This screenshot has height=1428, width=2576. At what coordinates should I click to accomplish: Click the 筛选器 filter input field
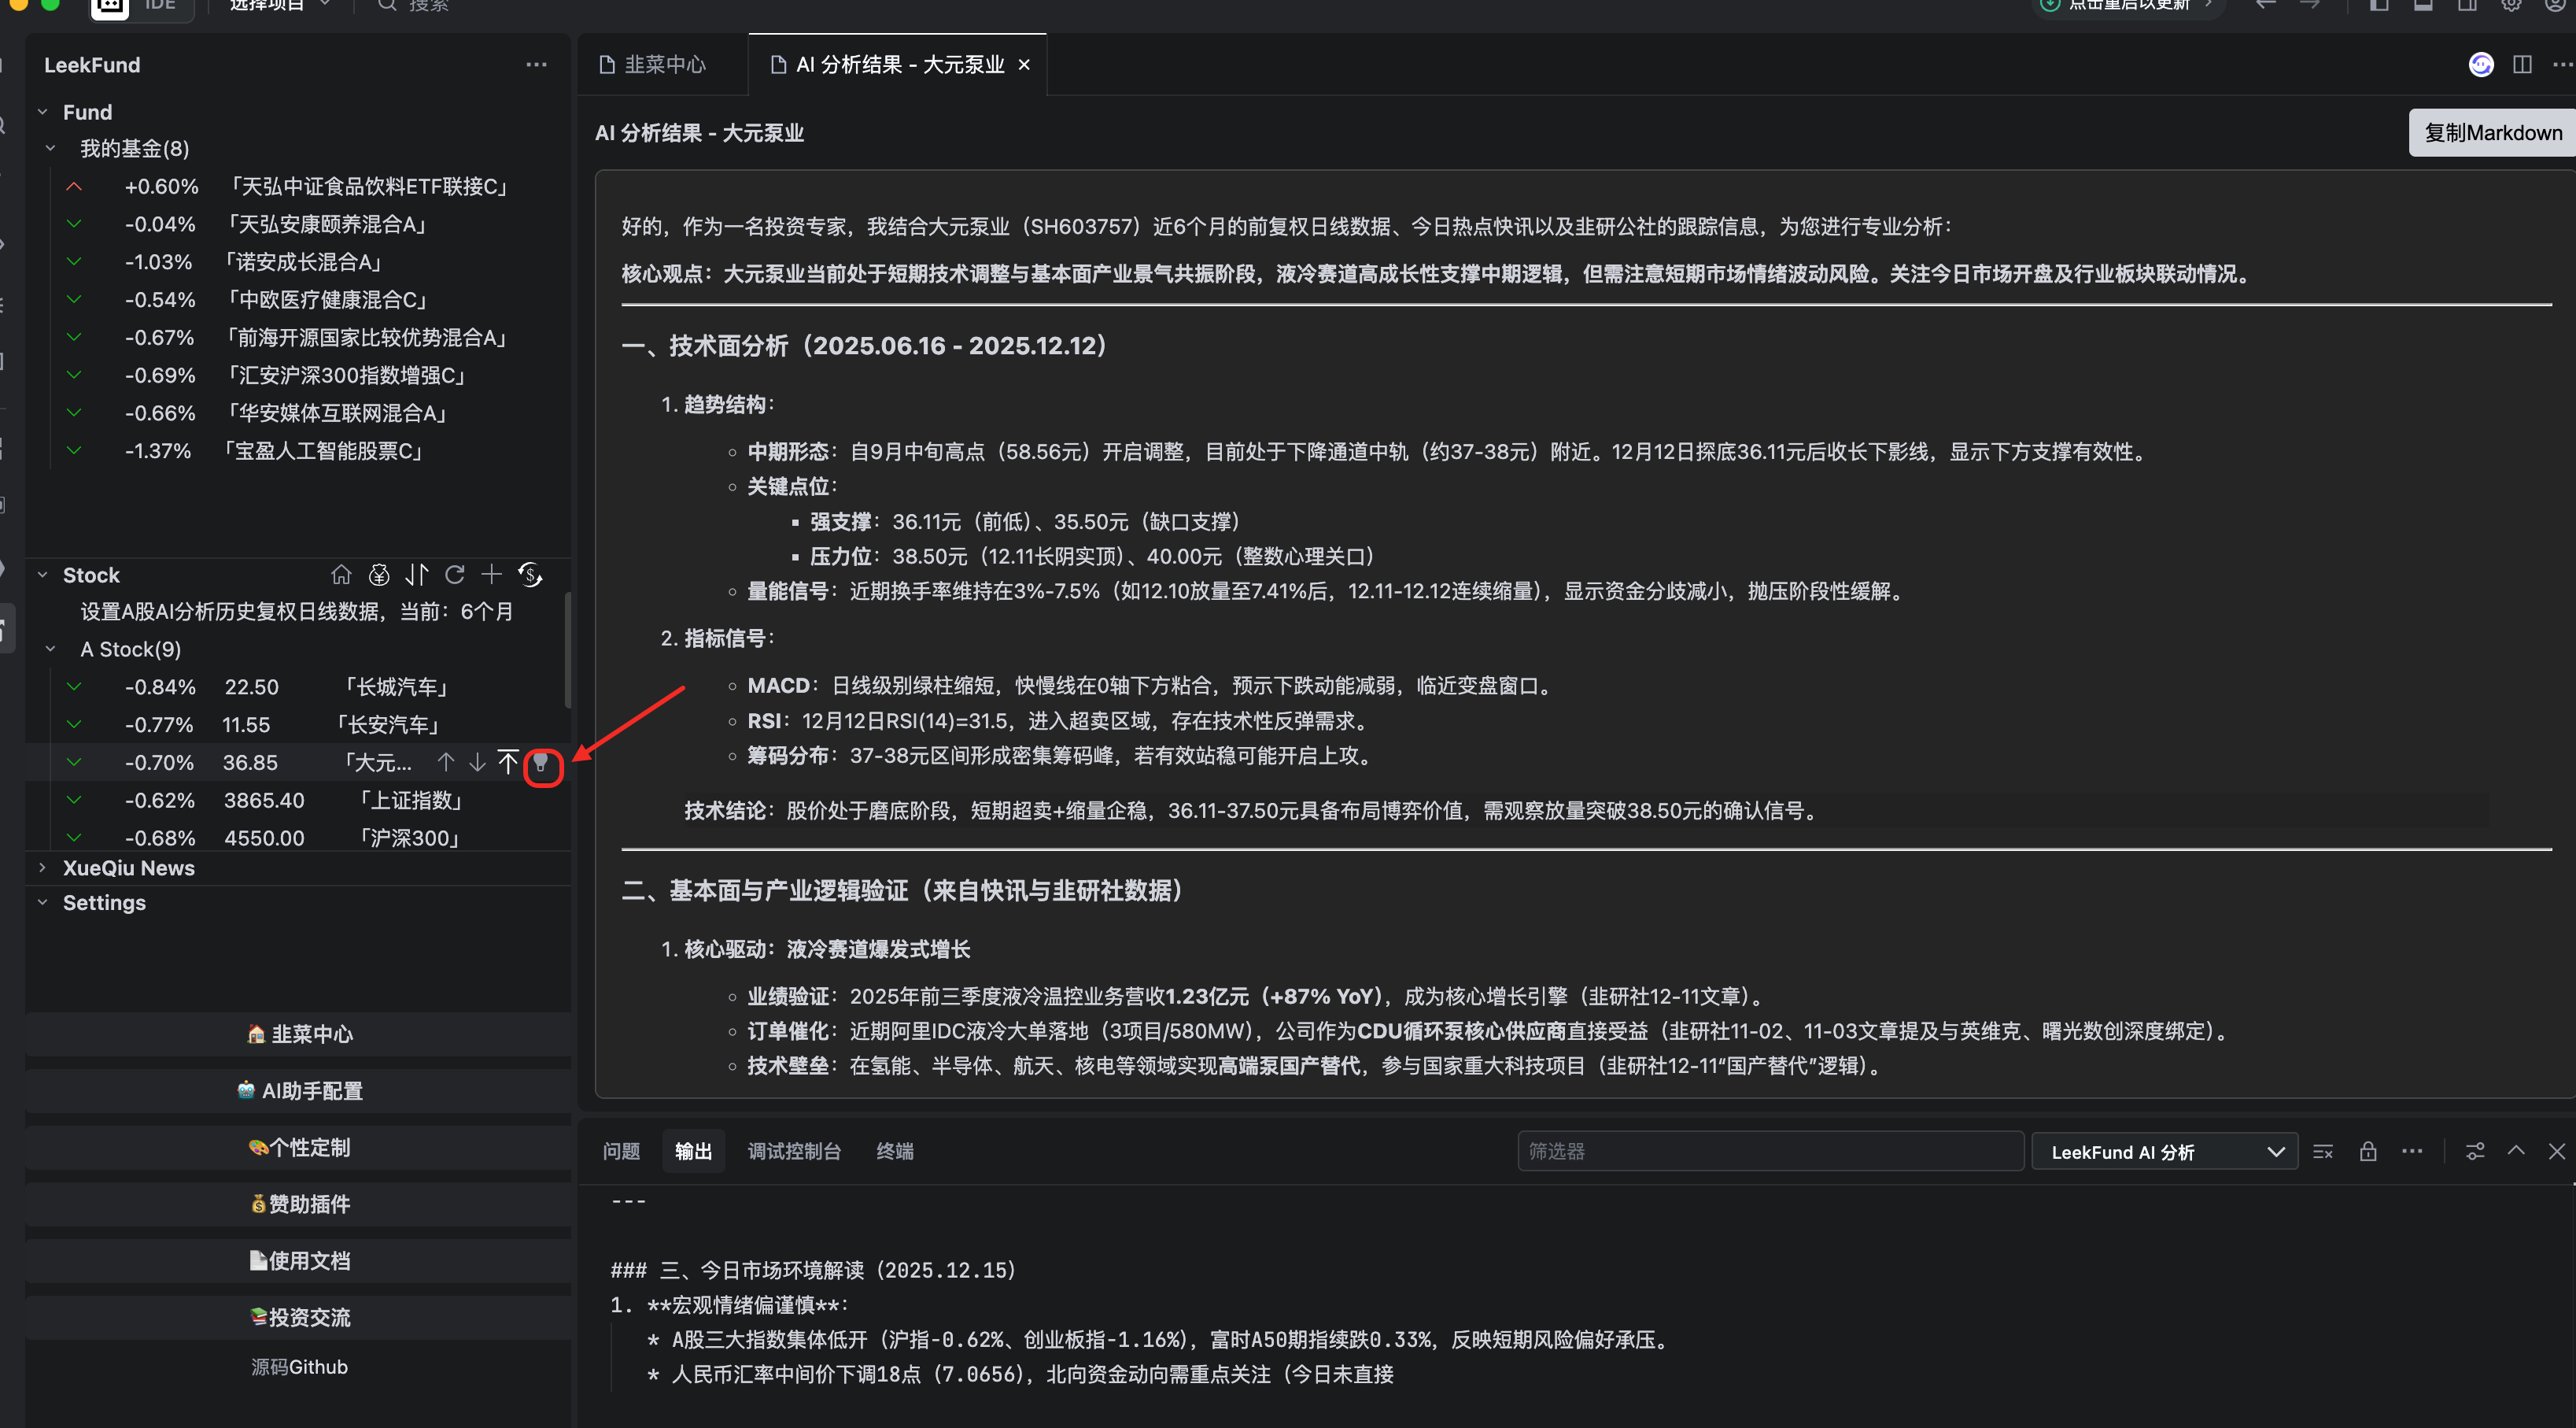[x=1770, y=1152]
